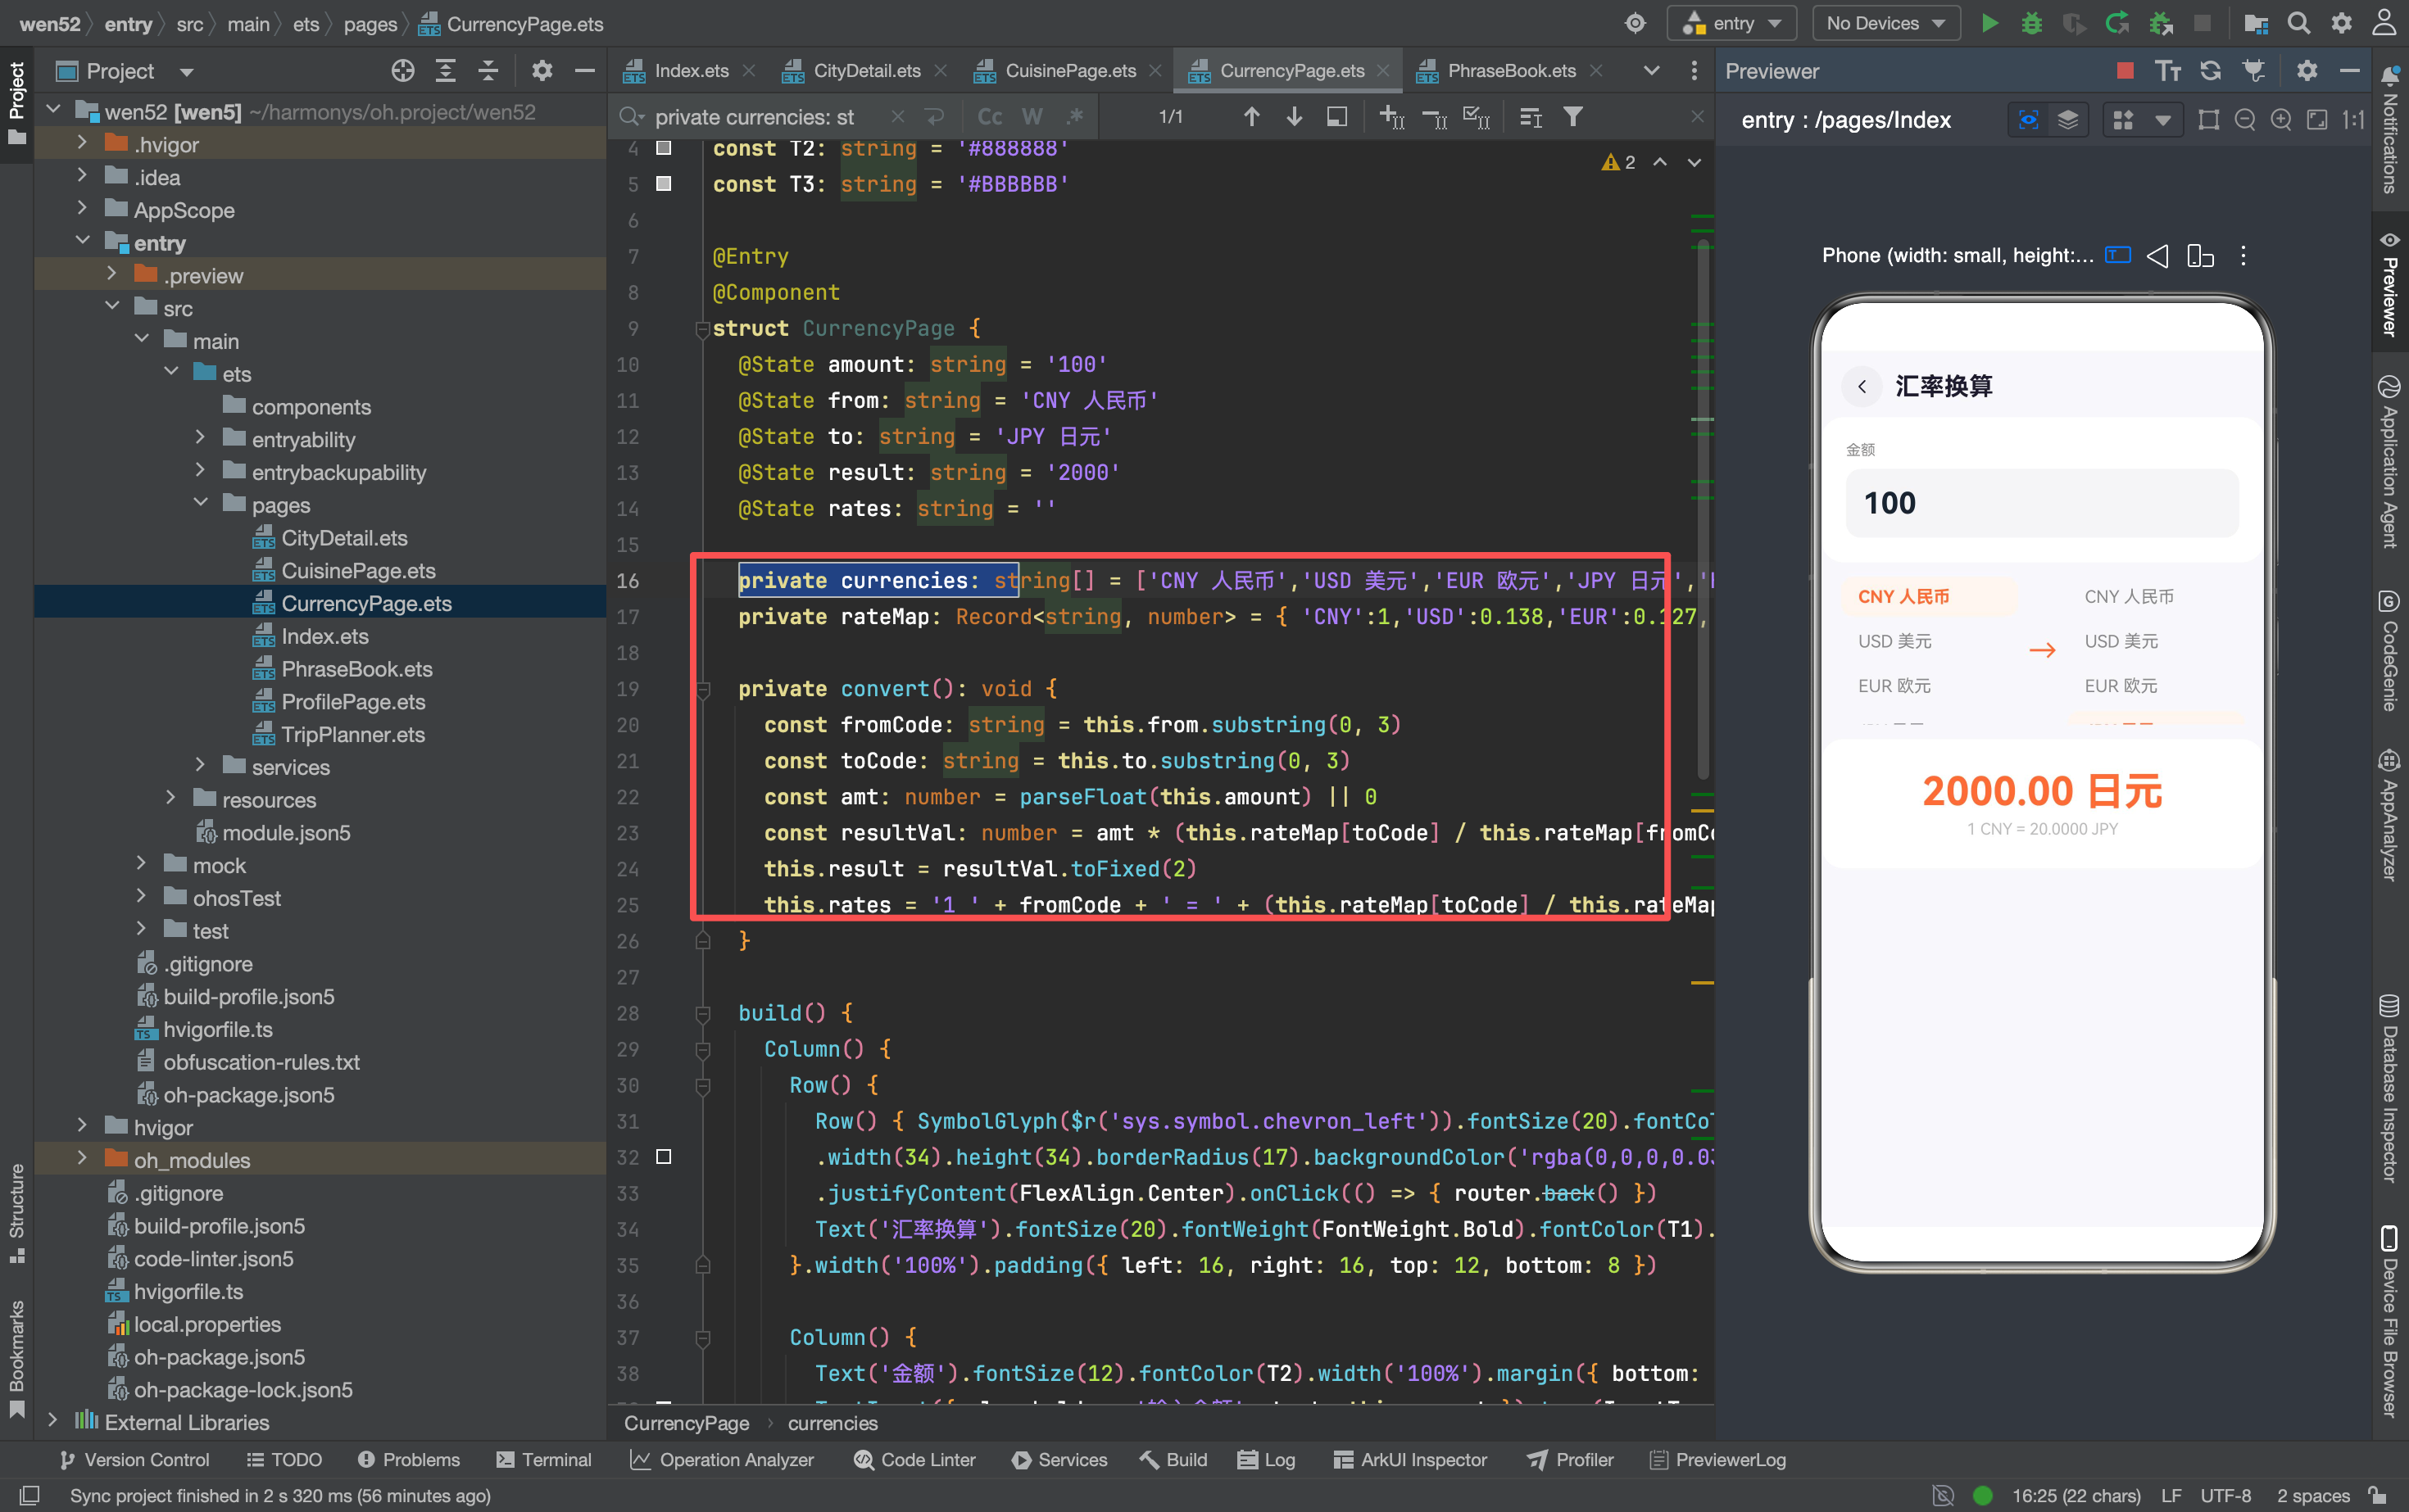This screenshot has height=1512, width=2409.
Task: Zoom in the preview
Action: [x=2281, y=120]
